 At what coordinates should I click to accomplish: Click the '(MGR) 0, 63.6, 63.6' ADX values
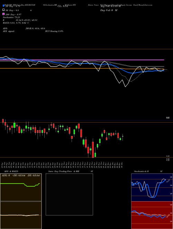click(35, 28)
